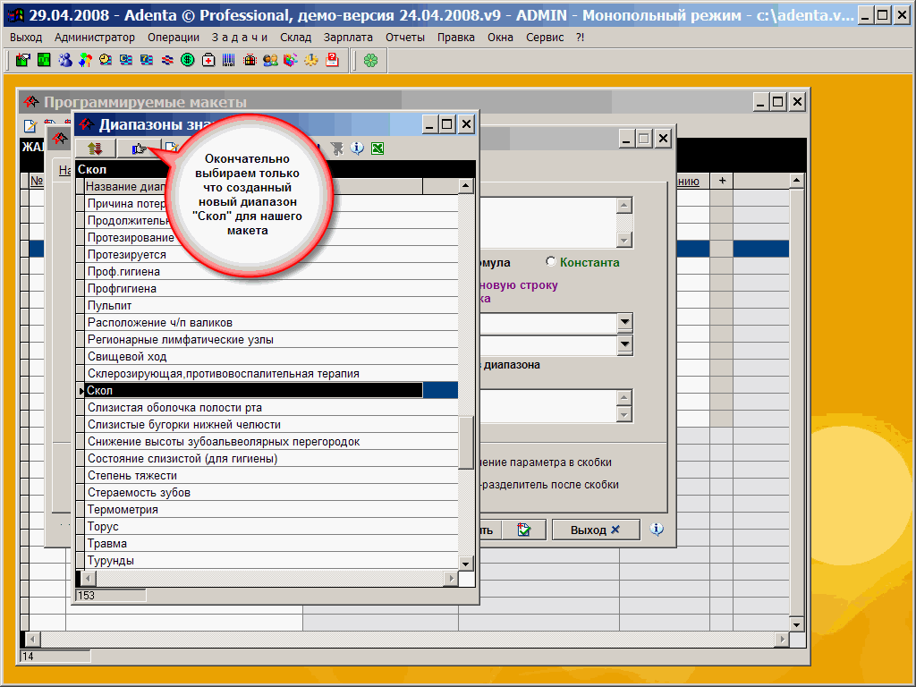Image resolution: width=916 pixels, height=687 pixels.
Task: Click the Выход button in the dialog
Action: 595,530
